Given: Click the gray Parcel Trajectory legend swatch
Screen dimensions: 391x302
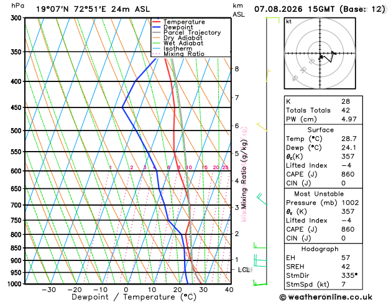Looking at the screenshot, I should [157, 32].
